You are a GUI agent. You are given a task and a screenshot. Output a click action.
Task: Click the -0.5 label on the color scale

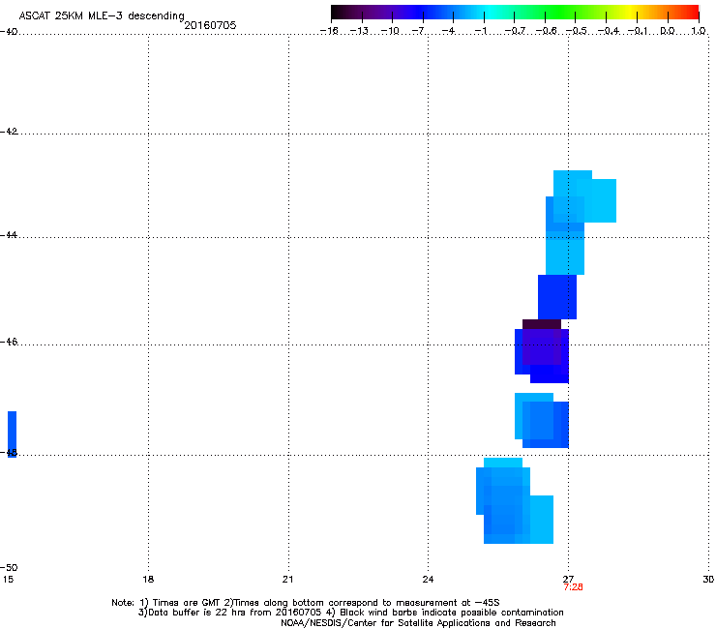point(576,31)
